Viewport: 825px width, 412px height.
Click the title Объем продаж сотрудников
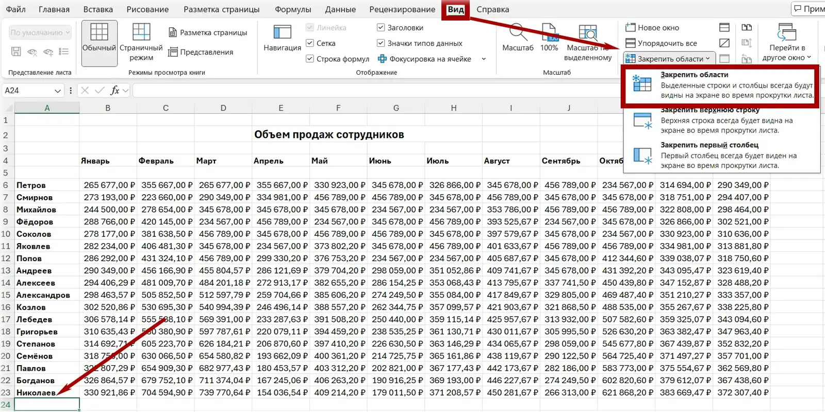coord(329,135)
